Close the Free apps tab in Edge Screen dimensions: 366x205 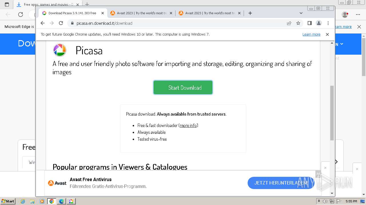(x=77, y=5)
